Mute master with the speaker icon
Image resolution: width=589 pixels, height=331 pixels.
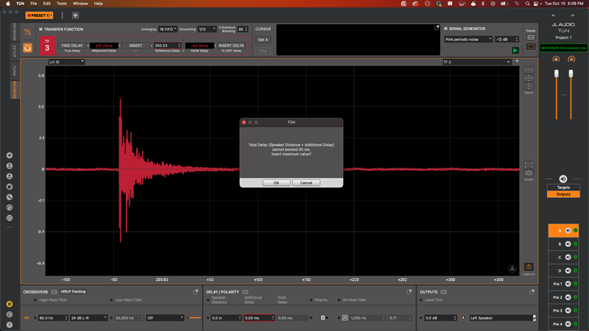[563, 179]
